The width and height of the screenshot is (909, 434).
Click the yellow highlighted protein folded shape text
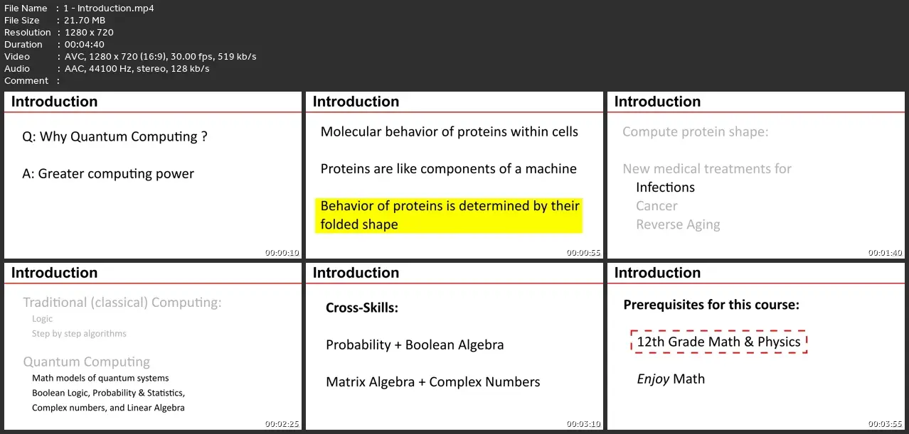pos(449,215)
